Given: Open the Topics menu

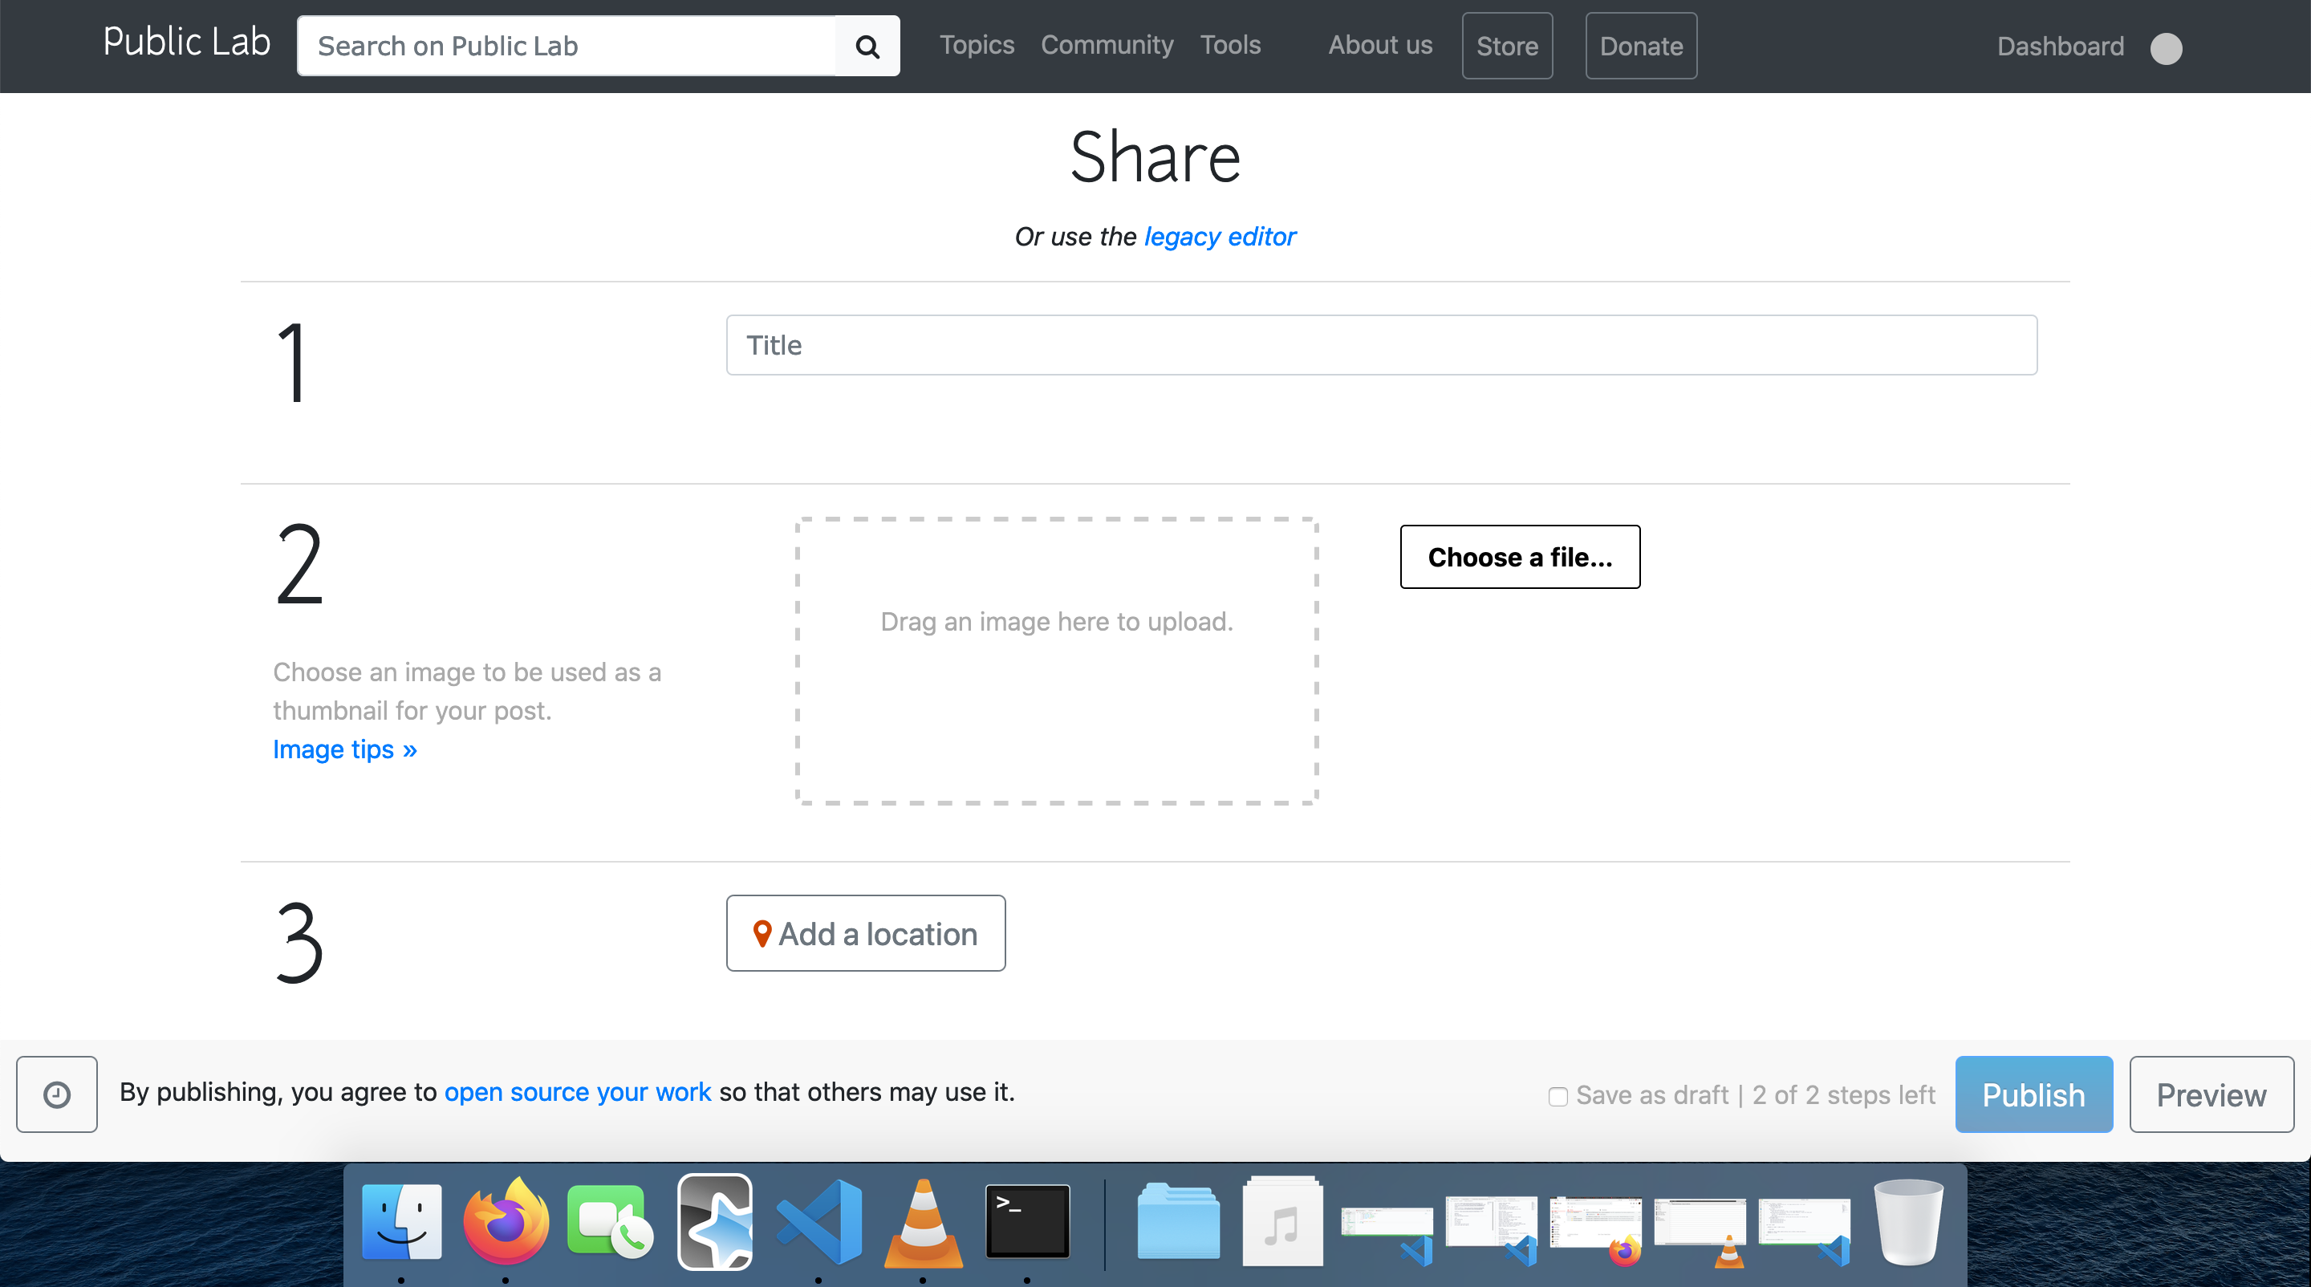Looking at the screenshot, I should [976, 45].
